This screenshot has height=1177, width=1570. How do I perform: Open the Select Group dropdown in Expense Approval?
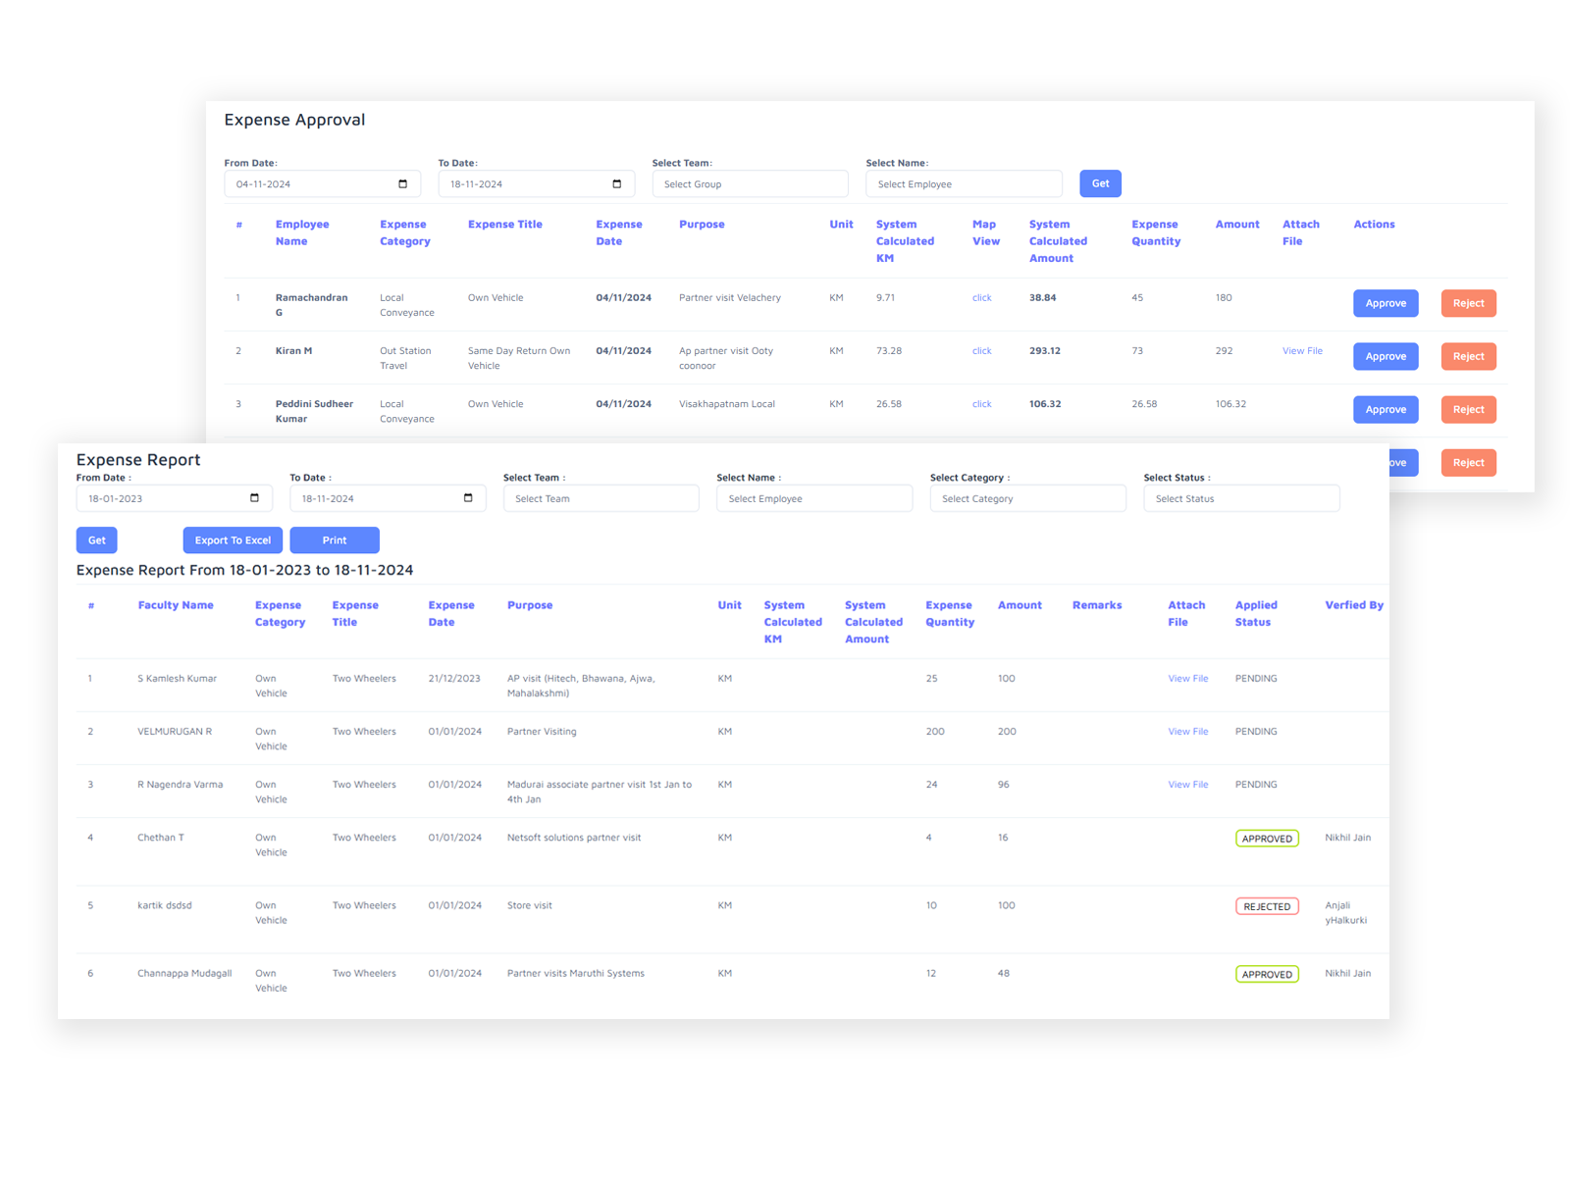tap(750, 183)
